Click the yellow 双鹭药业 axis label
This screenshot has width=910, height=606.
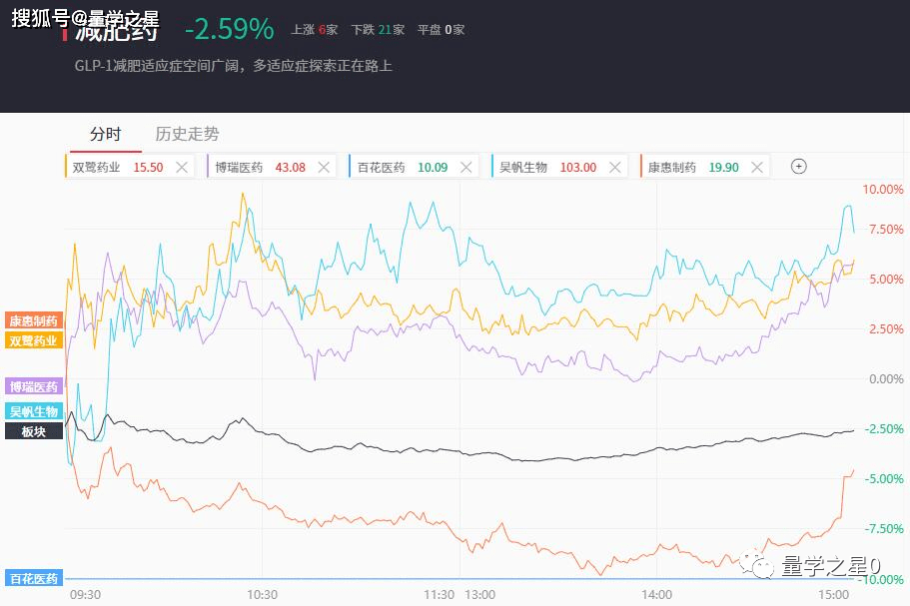pos(33,340)
